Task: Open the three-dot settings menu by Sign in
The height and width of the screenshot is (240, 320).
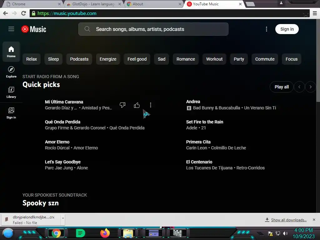Action: click(x=266, y=29)
